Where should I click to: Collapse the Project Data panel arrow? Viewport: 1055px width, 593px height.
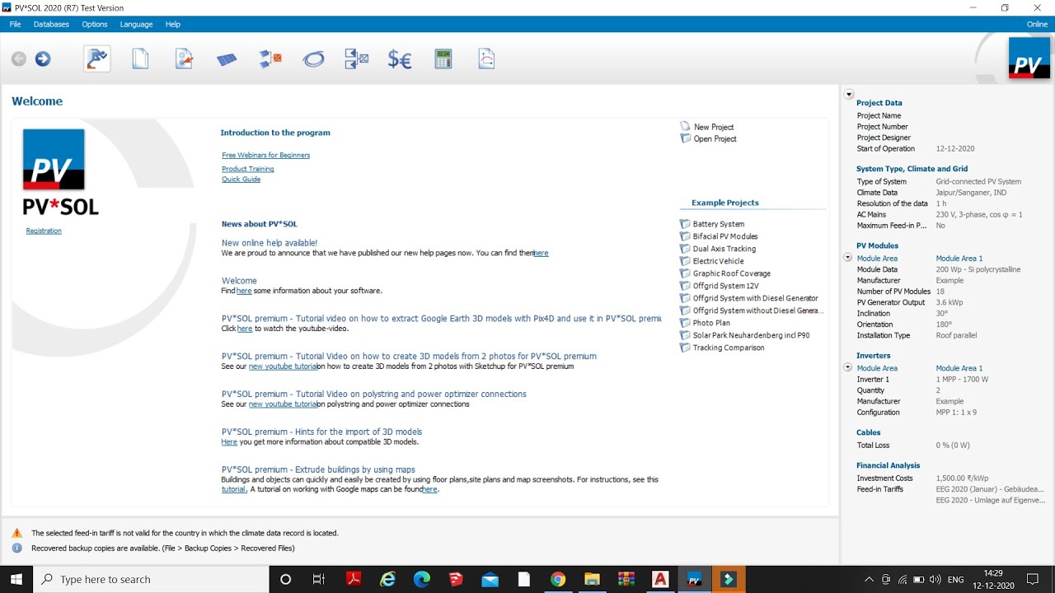coord(849,95)
